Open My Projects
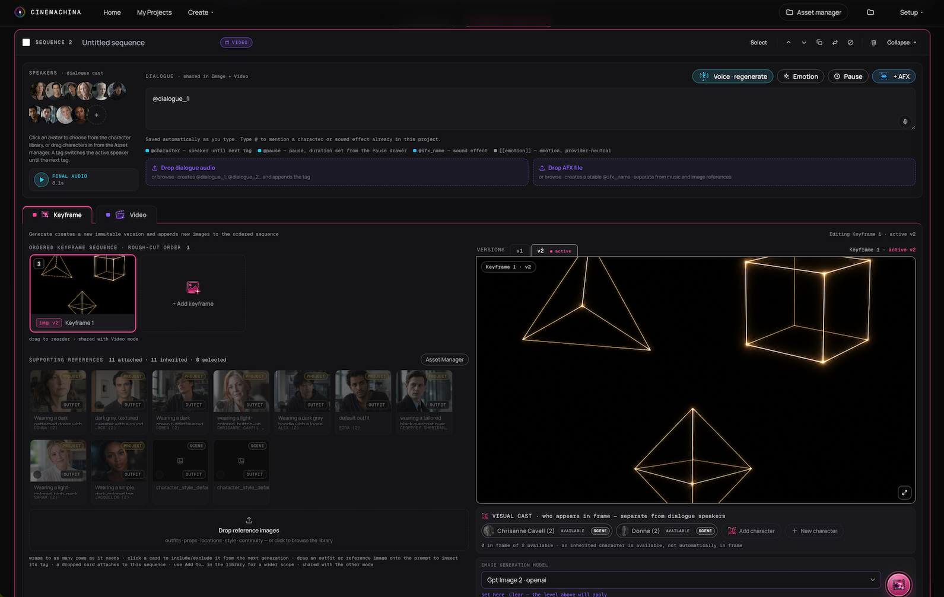The image size is (944, 597). coord(154,12)
